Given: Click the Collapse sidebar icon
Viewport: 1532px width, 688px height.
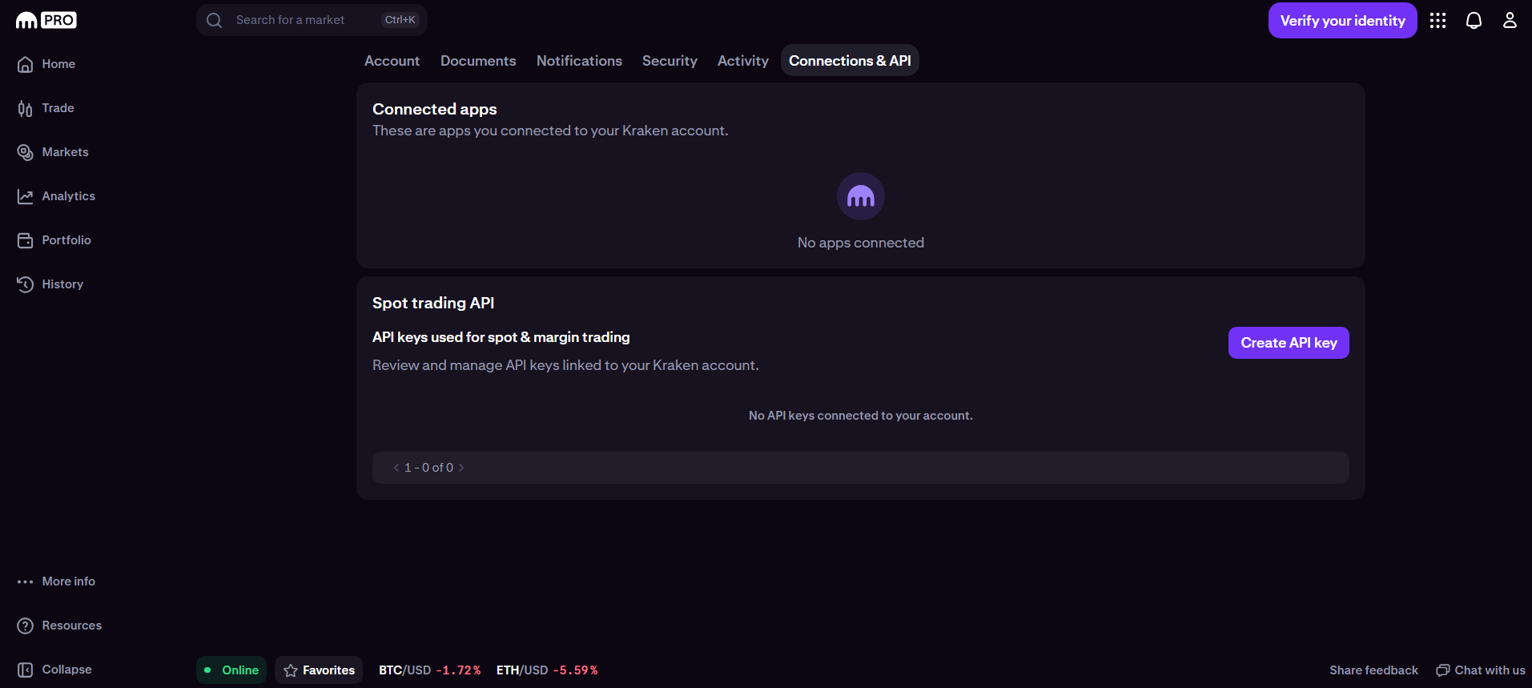Looking at the screenshot, I should click(x=26, y=670).
